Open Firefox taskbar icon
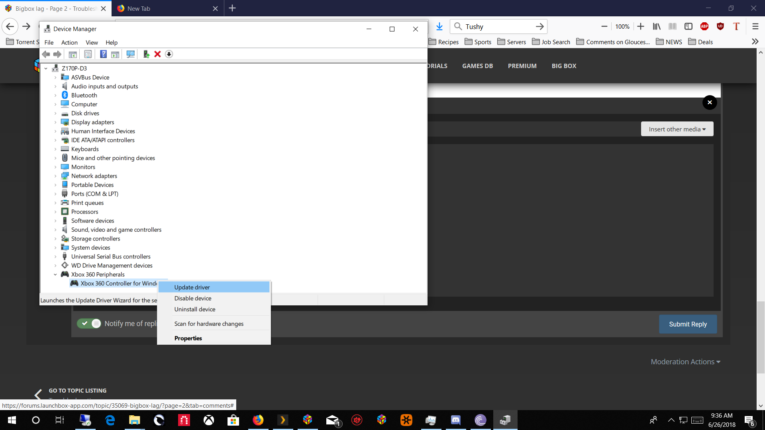This screenshot has height=430, width=765. click(x=258, y=420)
